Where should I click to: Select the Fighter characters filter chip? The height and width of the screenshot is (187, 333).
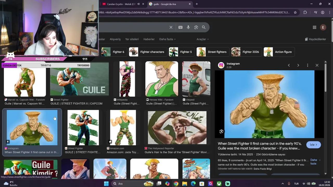(x=148, y=52)
